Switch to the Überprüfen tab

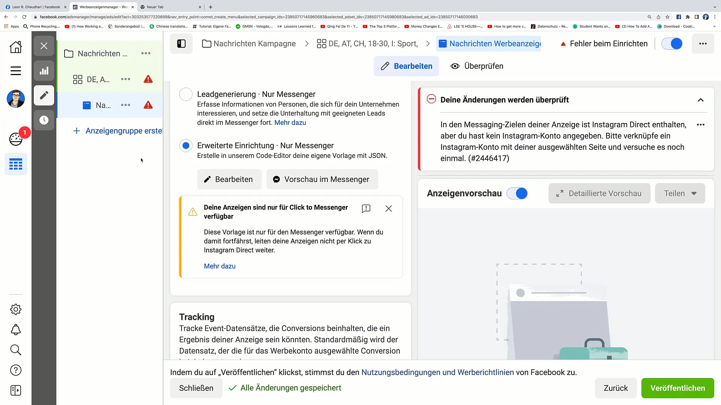(477, 66)
